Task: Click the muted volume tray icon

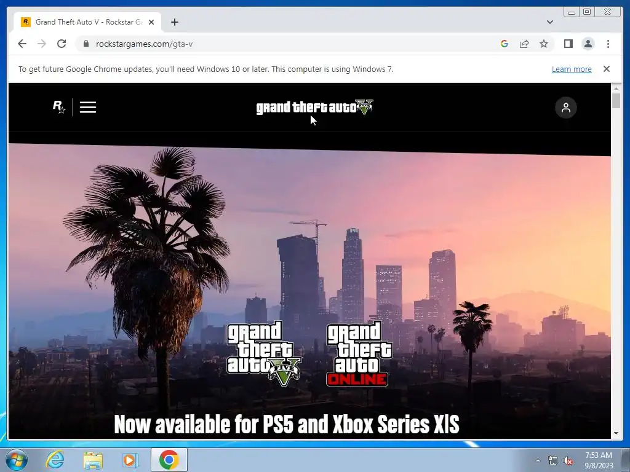Action: click(x=568, y=460)
